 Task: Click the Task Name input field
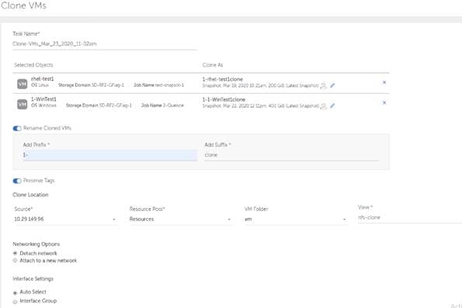pos(105,44)
